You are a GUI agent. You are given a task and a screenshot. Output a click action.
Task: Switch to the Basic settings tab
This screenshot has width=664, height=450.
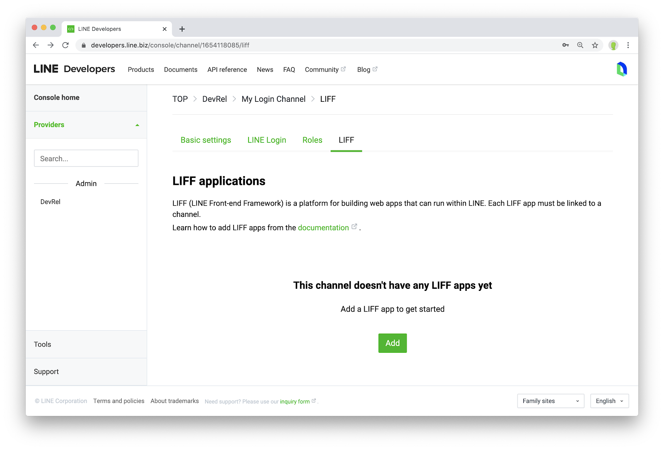[x=206, y=140]
